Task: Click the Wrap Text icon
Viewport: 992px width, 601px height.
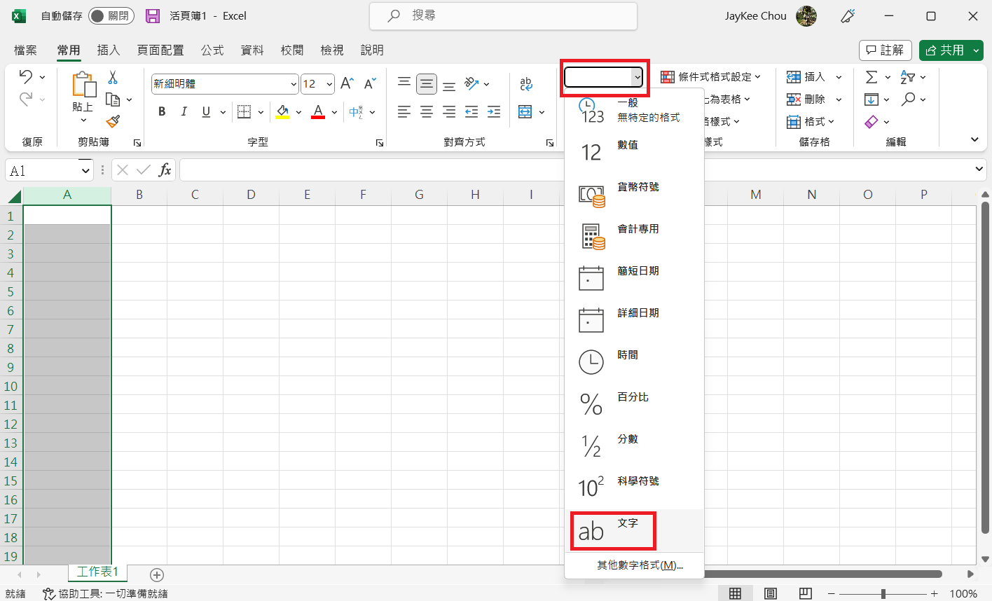Action: coord(525,84)
